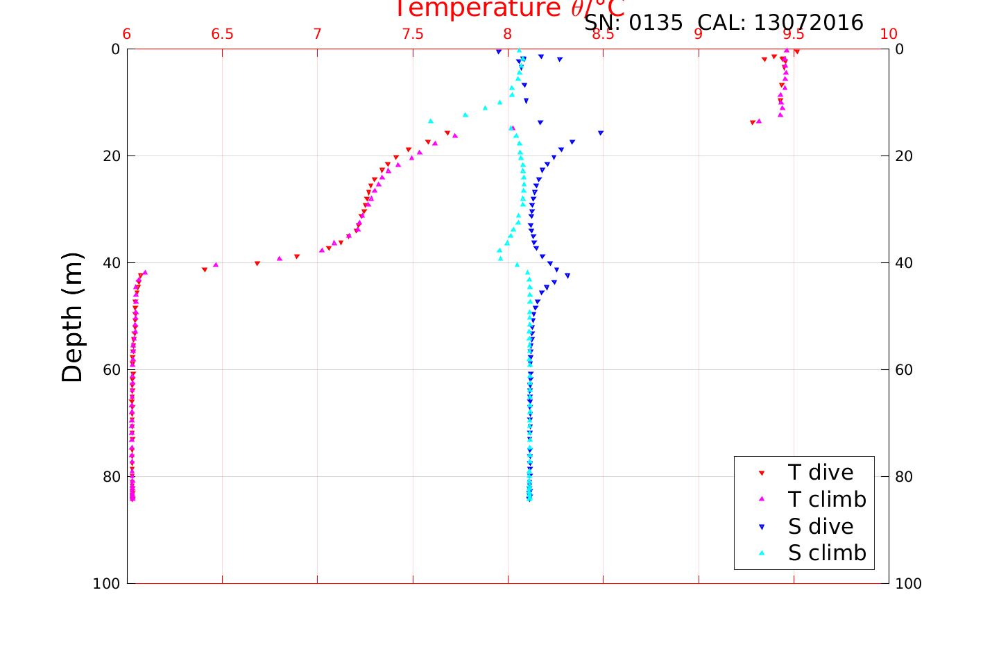Click the cyan S climb legend marker

point(761,553)
